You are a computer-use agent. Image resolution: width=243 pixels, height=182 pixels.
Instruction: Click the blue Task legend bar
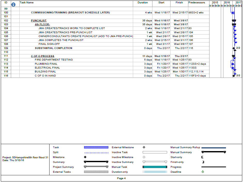click(x=96, y=147)
